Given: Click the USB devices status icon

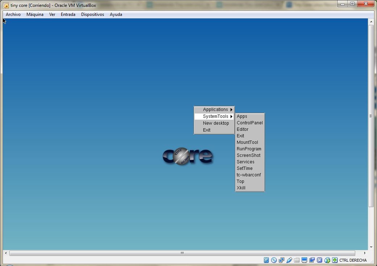Looking at the screenshot, I should pyautogui.click(x=289, y=260).
